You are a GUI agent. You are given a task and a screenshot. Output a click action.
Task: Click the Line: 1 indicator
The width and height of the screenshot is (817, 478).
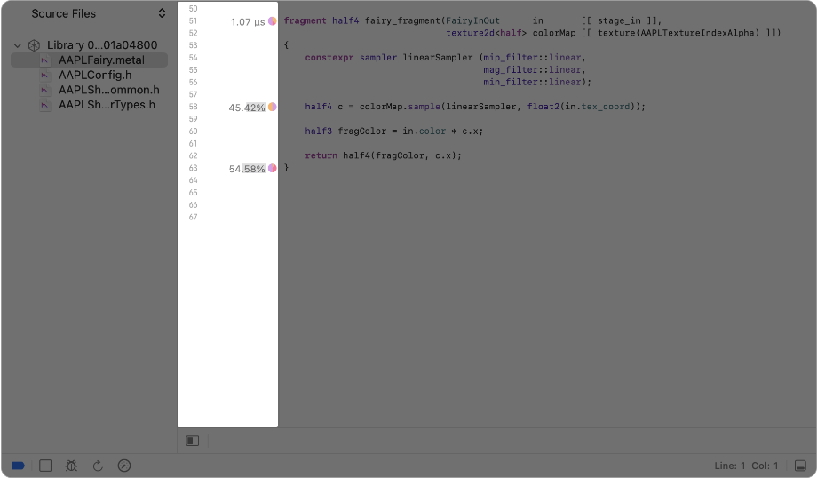coord(729,466)
